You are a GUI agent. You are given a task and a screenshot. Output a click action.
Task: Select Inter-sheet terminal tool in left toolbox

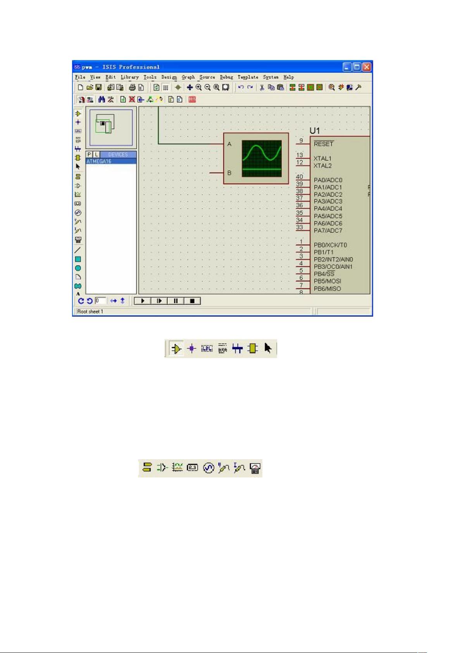pos(78,176)
